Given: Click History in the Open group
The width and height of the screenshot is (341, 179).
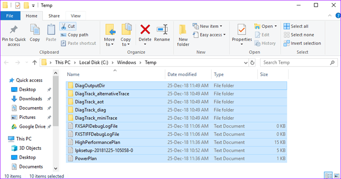Looking at the screenshot, I should [x=265, y=43].
